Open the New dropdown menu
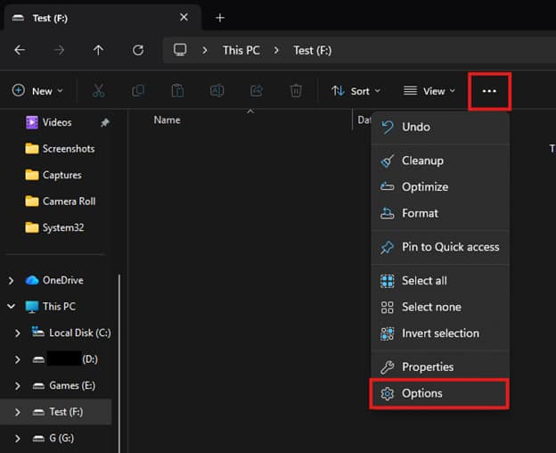556x453 pixels. (37, 91)
